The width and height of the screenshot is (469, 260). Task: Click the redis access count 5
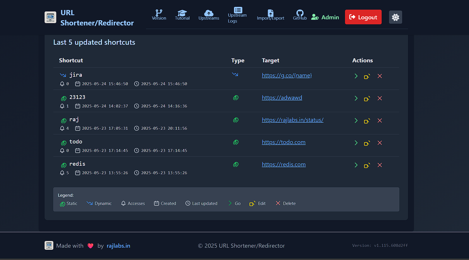67,173
